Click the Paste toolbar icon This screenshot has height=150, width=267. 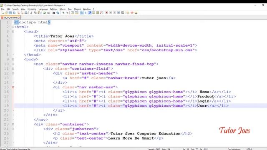coord(39,13)
